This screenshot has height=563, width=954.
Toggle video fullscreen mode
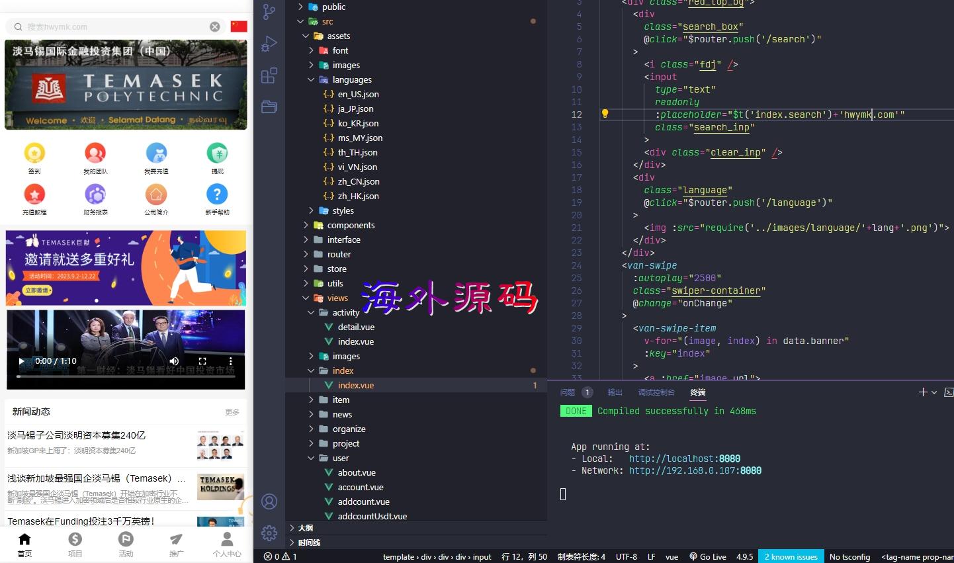(202, 361)
